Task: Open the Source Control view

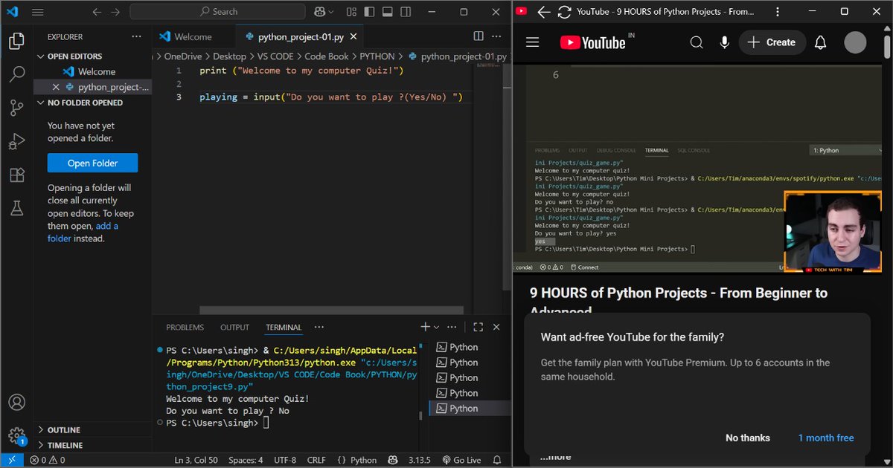Action: [x=16, y=108]
